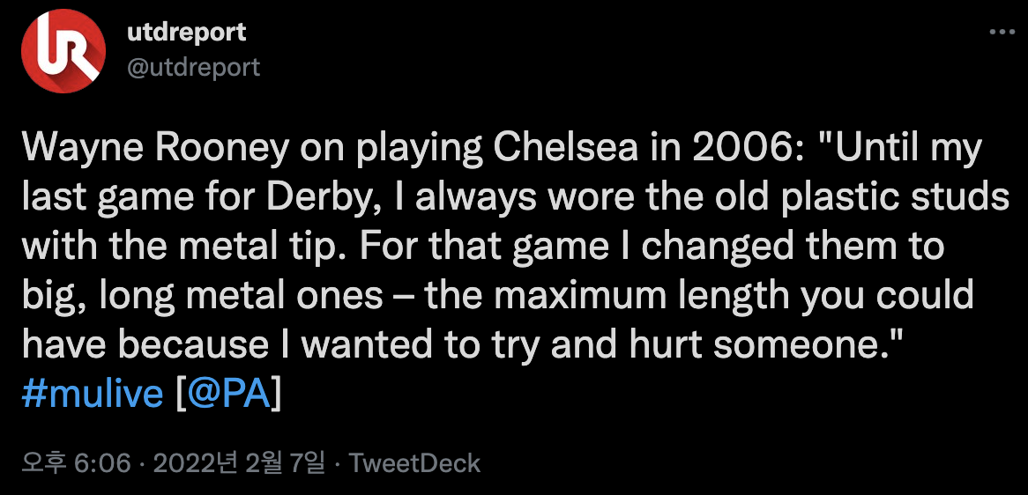This screenshot has height=495, width=1028.
Task: Click the utdreport display name
Action: 187,33
